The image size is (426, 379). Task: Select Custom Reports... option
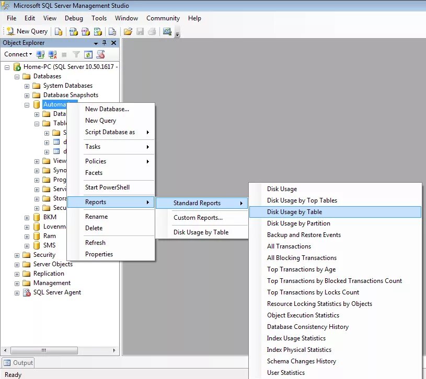[x=202, y=218]
